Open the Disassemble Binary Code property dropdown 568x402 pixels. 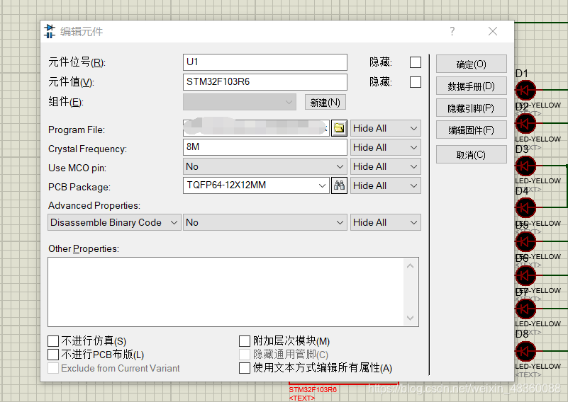click(x=114, y=222)
